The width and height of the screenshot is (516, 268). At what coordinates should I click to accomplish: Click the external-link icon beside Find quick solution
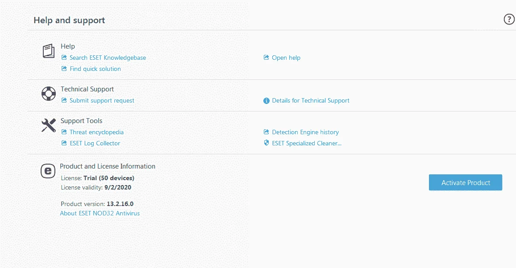[64, 69]
